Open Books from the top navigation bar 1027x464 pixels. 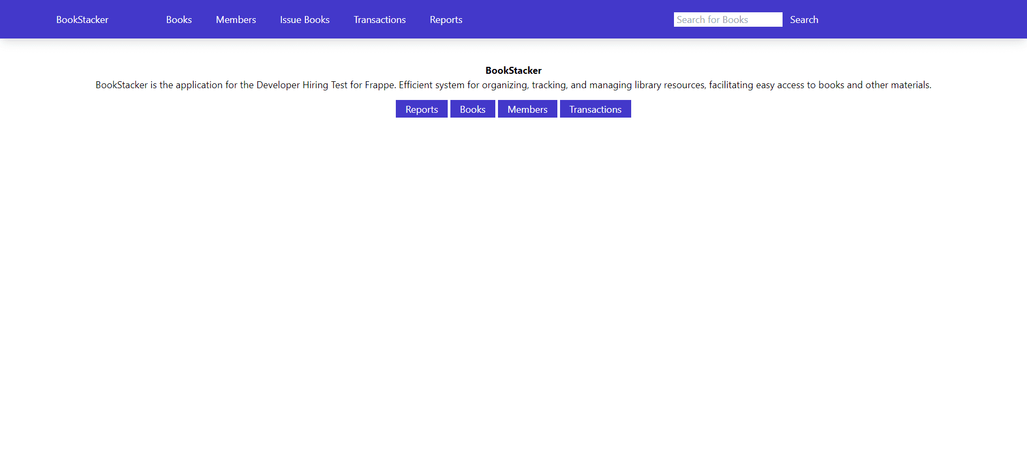(x=179, y=20)
